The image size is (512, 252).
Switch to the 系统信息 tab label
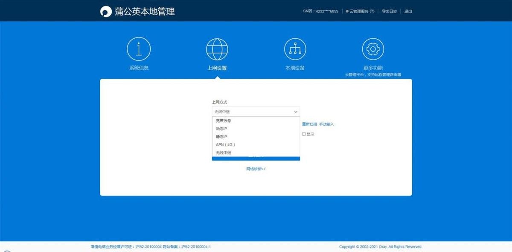tap(139, 68)
